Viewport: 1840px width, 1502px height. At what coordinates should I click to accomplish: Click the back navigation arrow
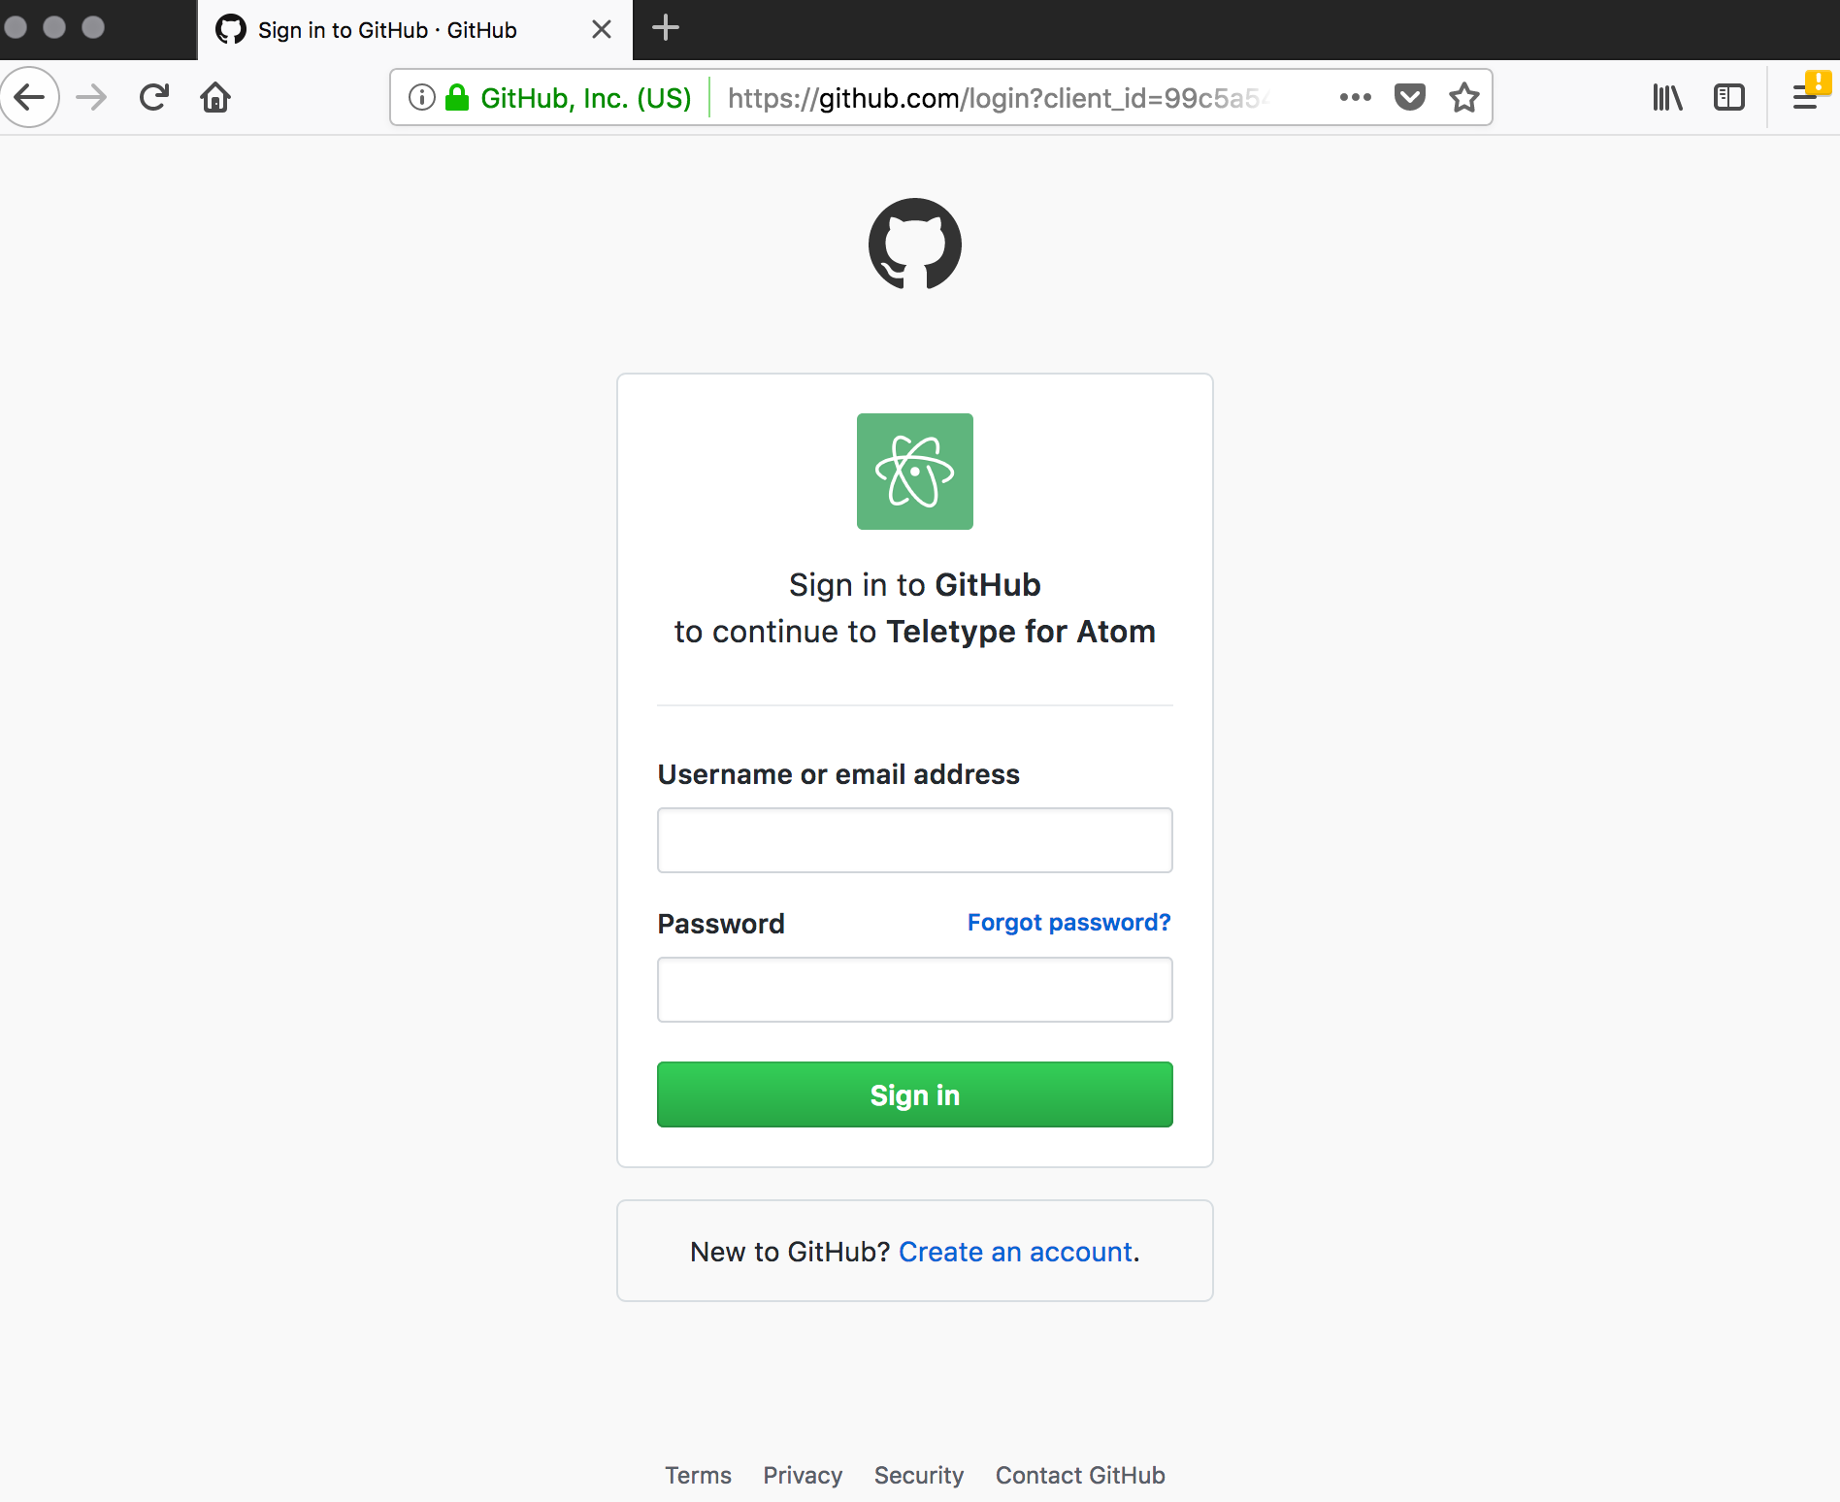coord(30,97)
